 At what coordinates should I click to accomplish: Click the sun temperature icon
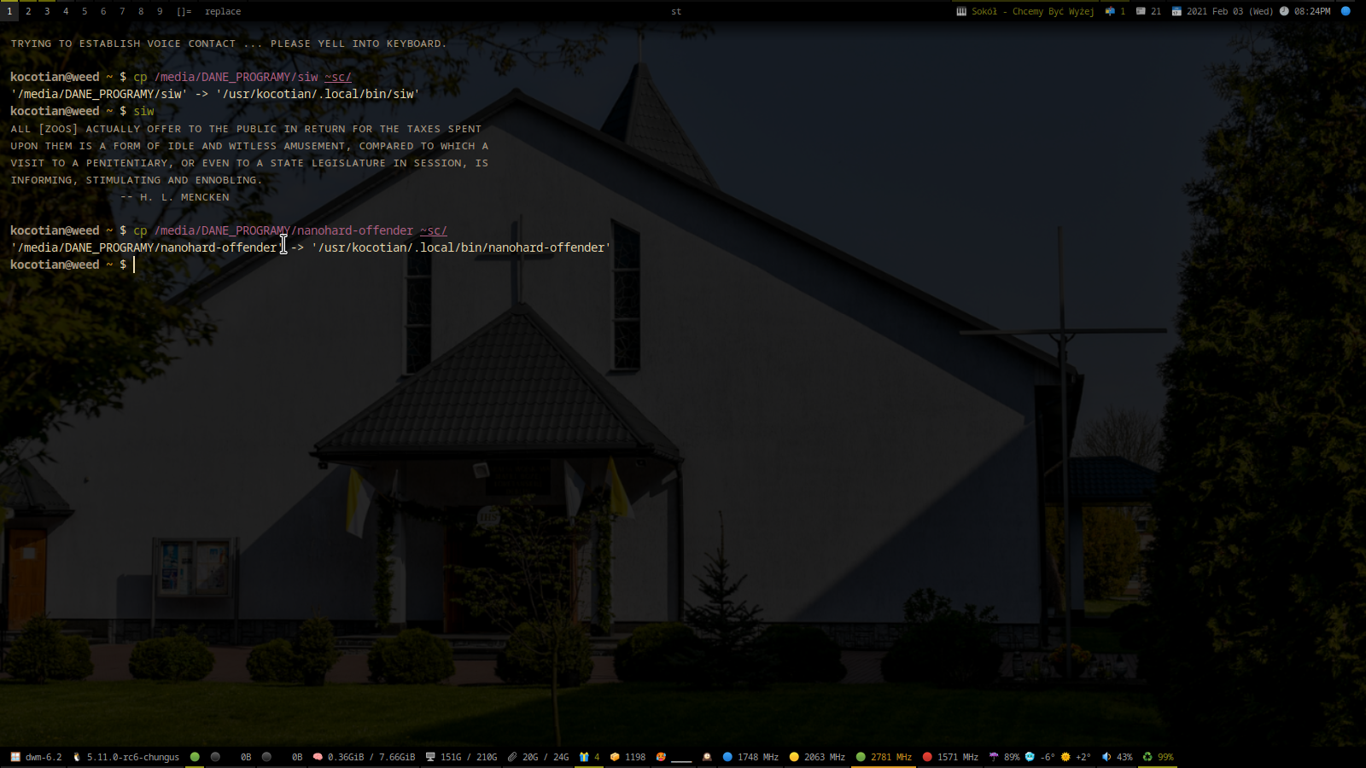click(1065, 757)
